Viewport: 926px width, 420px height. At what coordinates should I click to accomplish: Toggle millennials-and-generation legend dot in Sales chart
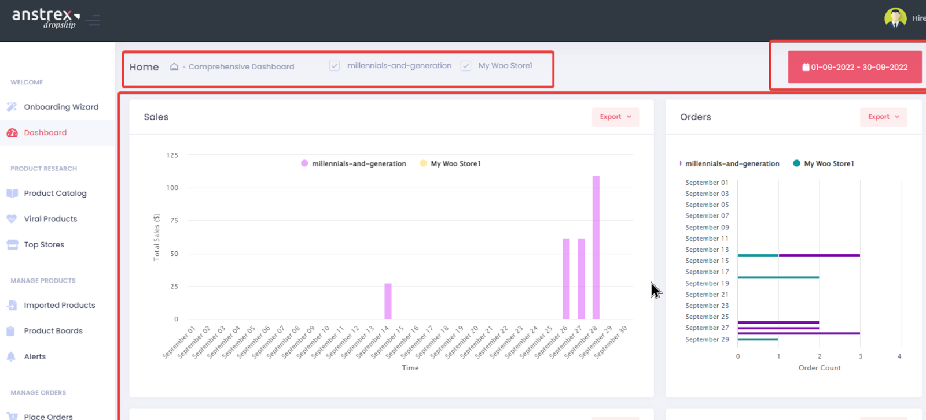click(304, 163)
